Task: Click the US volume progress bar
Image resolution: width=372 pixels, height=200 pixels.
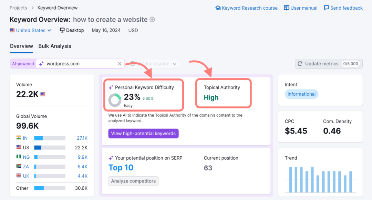Action: click(50, 148)
